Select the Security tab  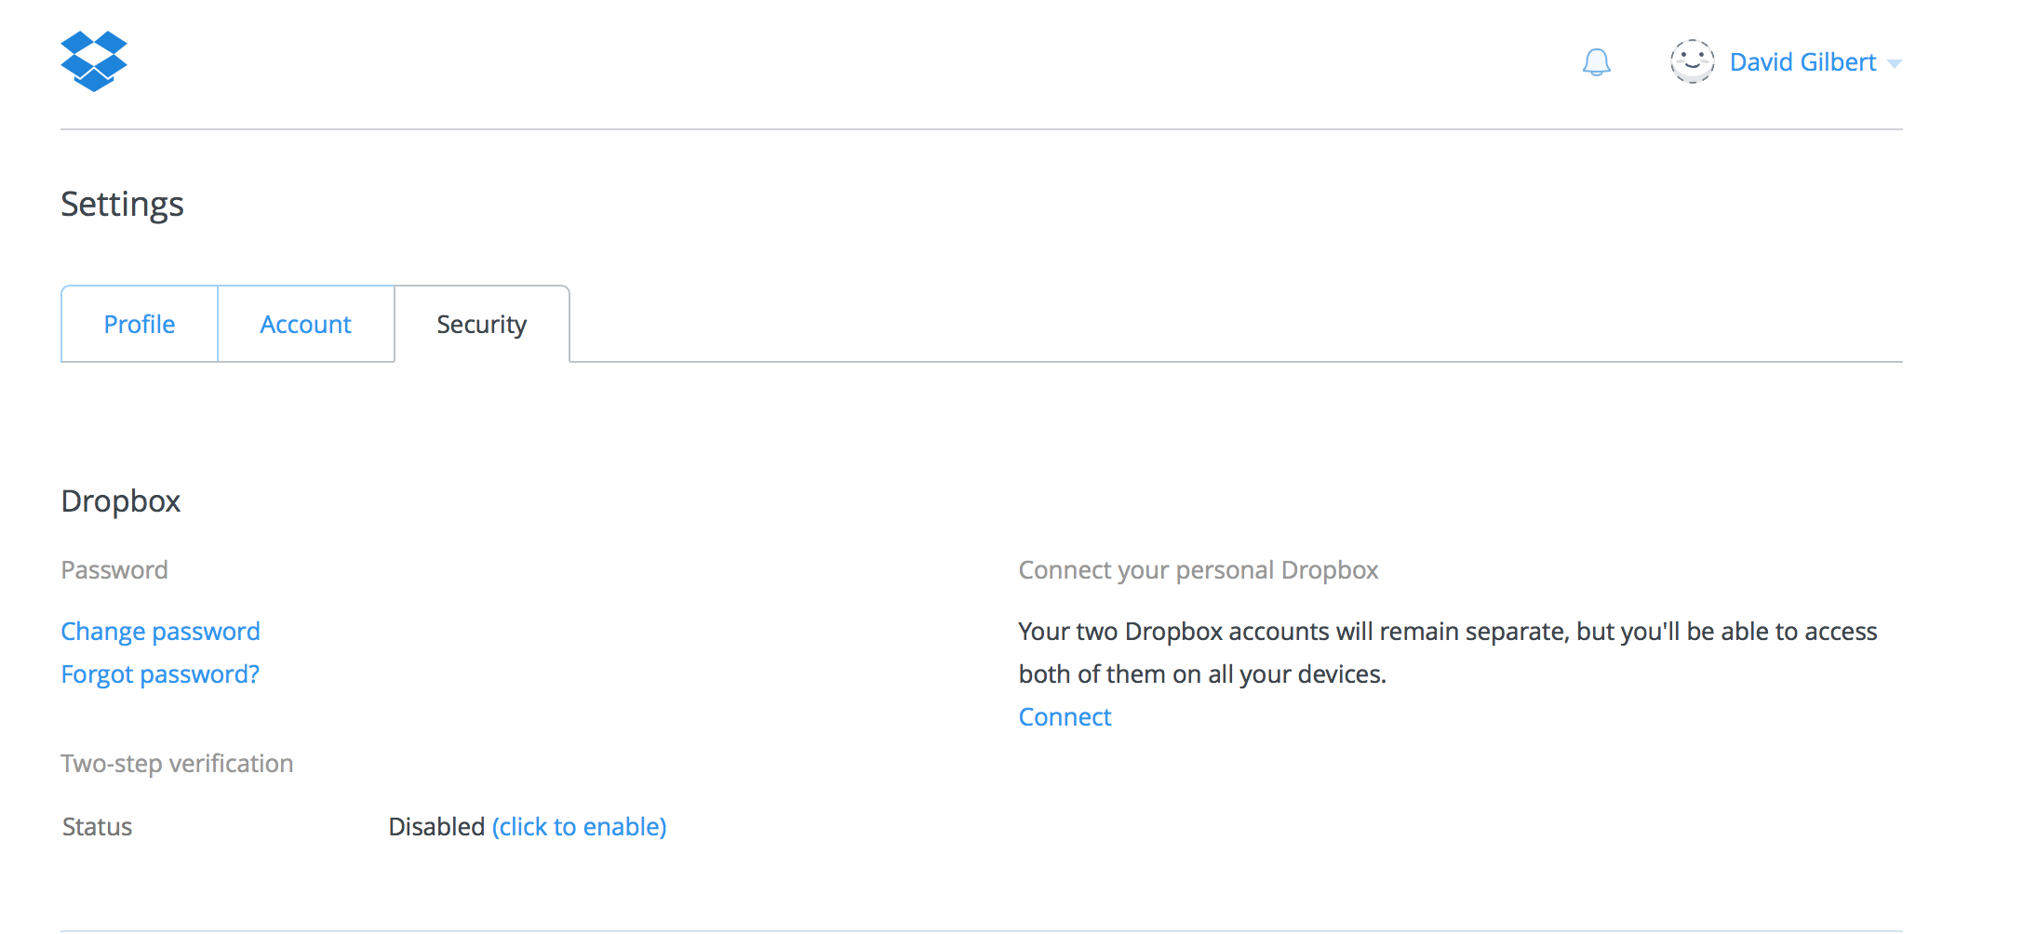point(482,324)
